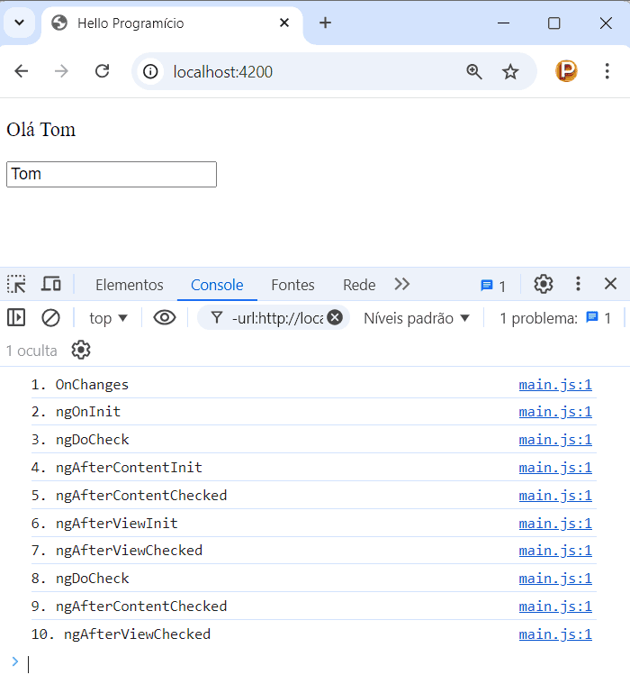The image size is (630, 675).
Task: Clear the console filter text
Action: pos(335,318)
